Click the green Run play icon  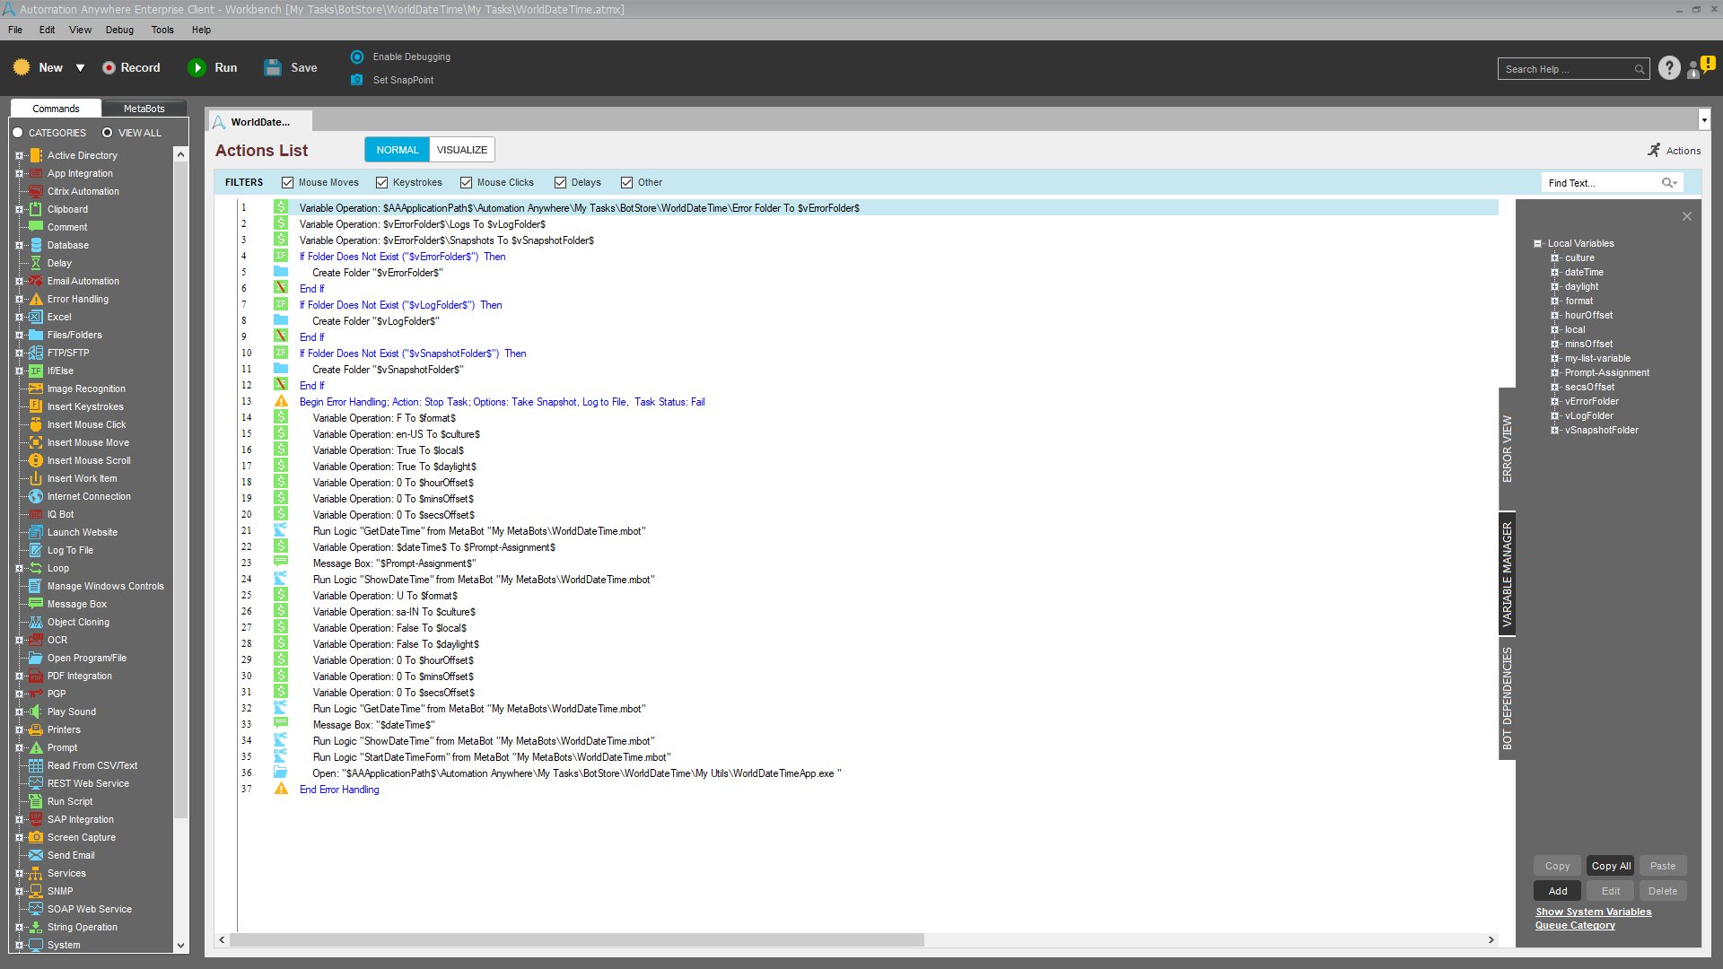coord(197,68)
